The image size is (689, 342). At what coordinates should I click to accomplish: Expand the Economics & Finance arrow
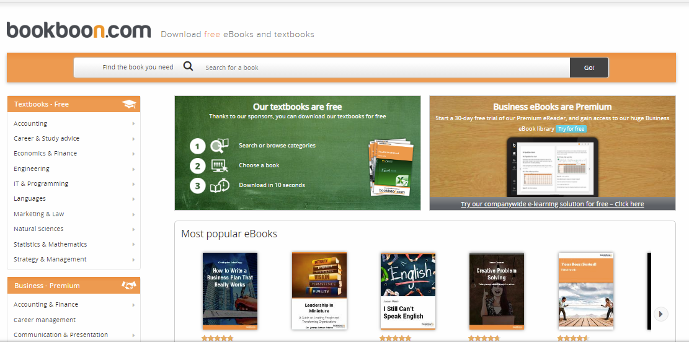coord(133,154)
